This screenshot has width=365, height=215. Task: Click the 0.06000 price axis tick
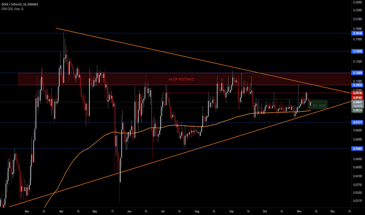(357, 140)
